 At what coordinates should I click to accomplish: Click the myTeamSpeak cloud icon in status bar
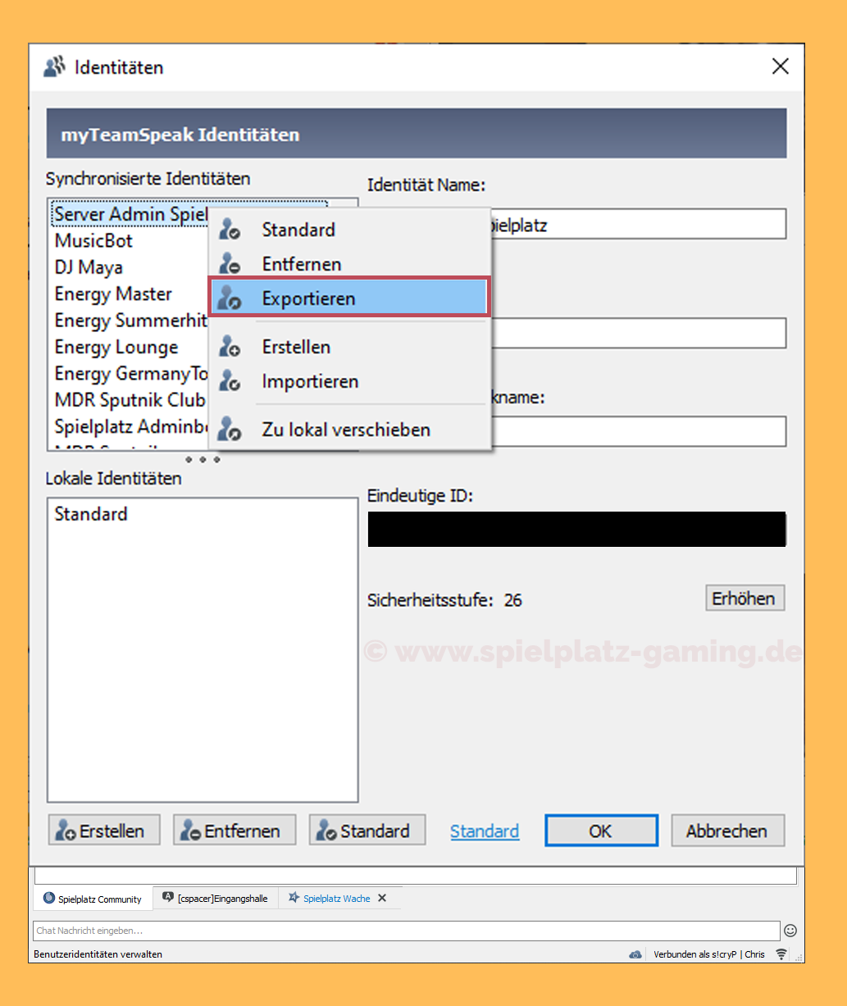pos(635,954)
